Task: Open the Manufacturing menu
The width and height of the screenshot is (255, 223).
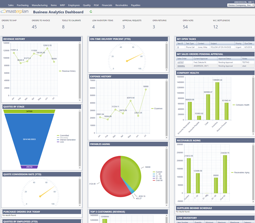Action: coord(39,5)
